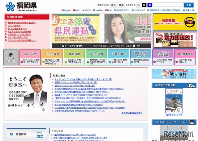Open the 子育て・教育 category tab

(118, 54)
